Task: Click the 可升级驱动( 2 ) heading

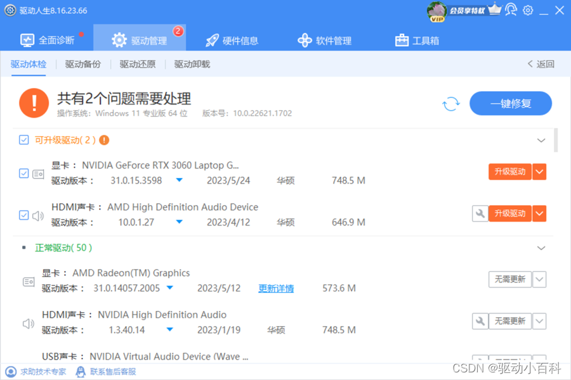Action: [65, 140]
